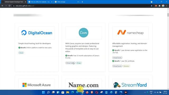Click the scrollbar down arrow
Viewport: 169px width, 95px height.
168,89
